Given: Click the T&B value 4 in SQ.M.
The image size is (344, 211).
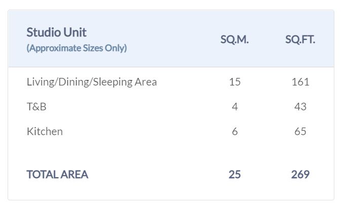Looking at the screenshot, I should coord(235,107).
